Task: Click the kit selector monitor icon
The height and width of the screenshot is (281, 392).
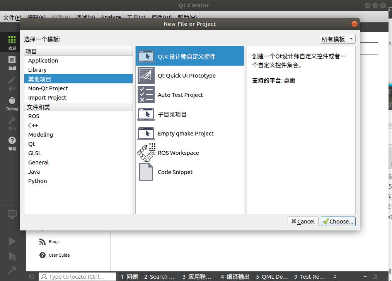Action: [x=12, y=214]
